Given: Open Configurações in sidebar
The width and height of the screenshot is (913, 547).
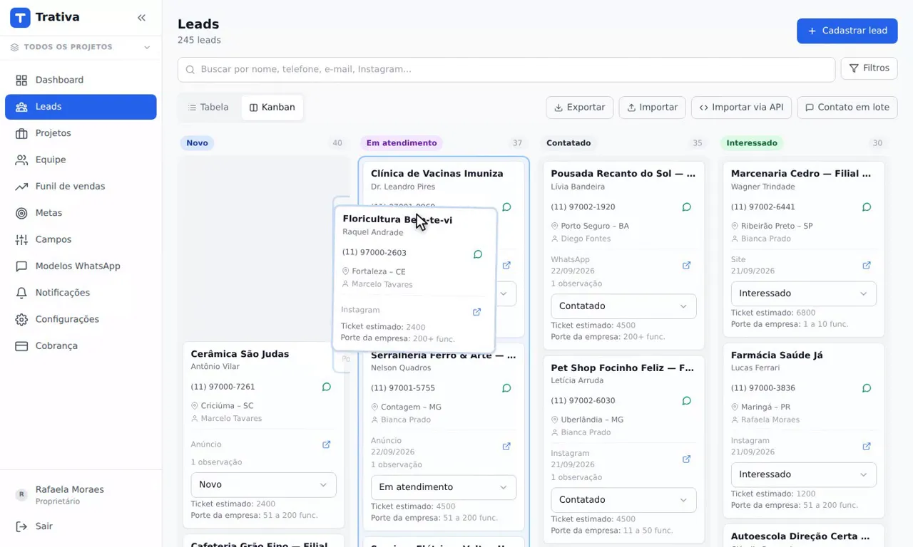Looking at the screenshot, I should click(81, 319).
